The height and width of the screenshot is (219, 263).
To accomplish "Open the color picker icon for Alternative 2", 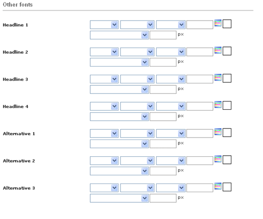I will (x=218, y=159).
